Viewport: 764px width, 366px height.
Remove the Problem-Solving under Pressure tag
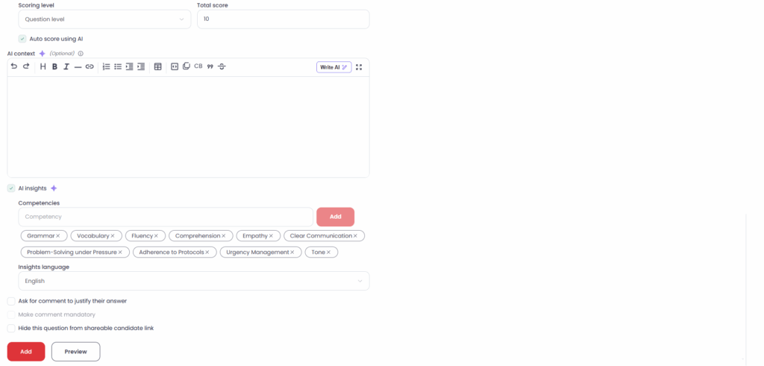point(120,252)
